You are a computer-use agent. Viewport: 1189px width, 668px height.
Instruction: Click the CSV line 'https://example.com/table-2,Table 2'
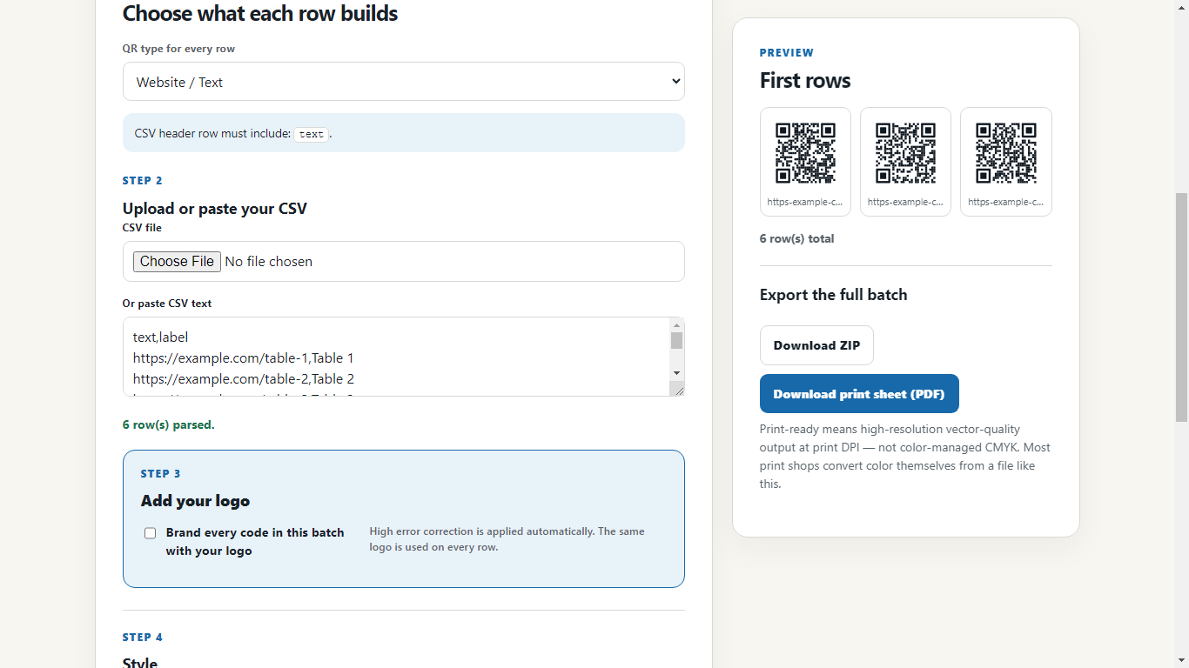click(x=243, y=378)
